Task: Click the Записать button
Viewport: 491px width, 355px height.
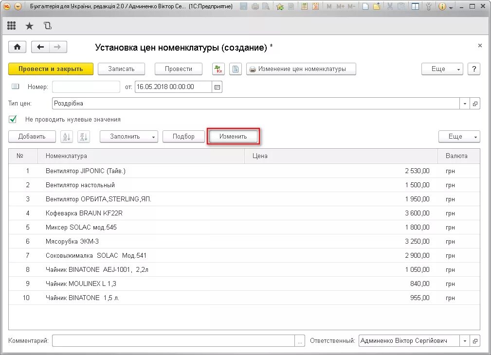Action: point(121,69)
